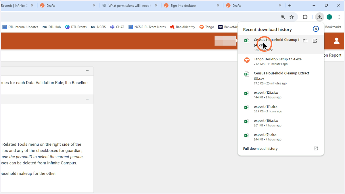The image size is (345, 194).
Task: Open a new browser tab
Action: [290, 5]
